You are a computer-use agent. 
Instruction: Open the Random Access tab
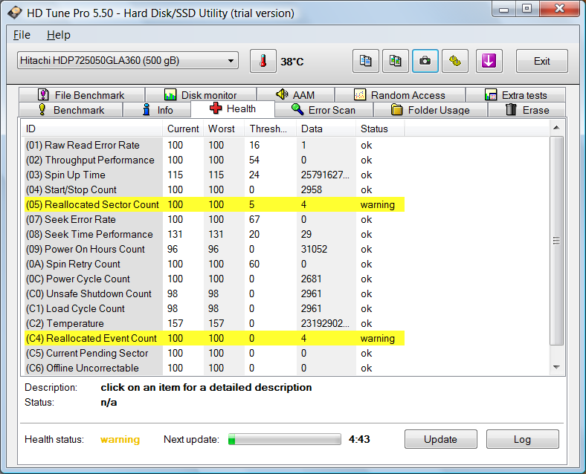[400, 95]
